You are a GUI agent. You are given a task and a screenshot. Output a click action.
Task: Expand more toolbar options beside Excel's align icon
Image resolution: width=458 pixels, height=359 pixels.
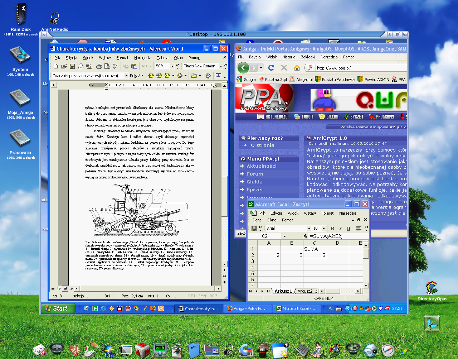366,228
